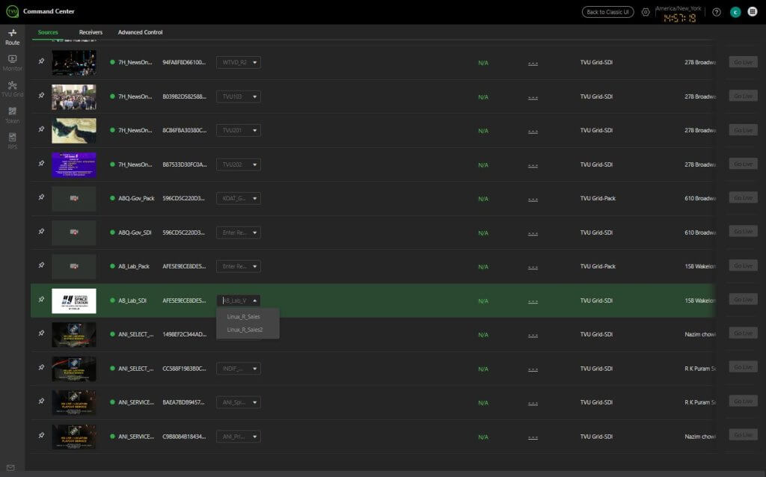Click the dashes link in ABQ-Gov_SDI row
This screenshot has width=766, height=477.
tap(533, 233)
